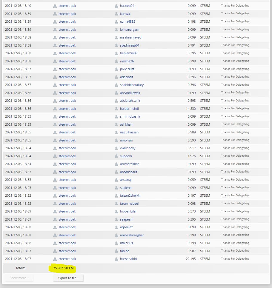Screen dimensions: 272x288
Task: Open the haseeb94 account link
Action: tap(127, 6)
